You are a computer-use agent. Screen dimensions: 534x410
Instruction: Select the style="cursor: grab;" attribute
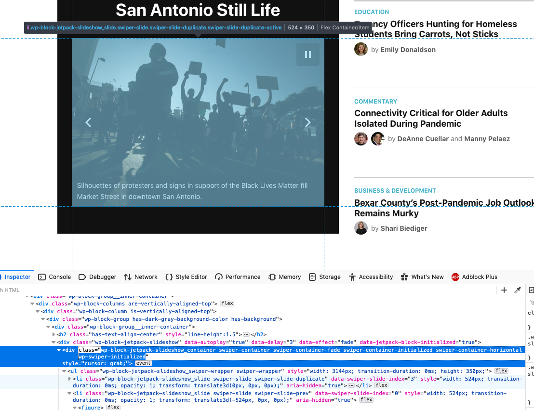click(x=95, y=363)
